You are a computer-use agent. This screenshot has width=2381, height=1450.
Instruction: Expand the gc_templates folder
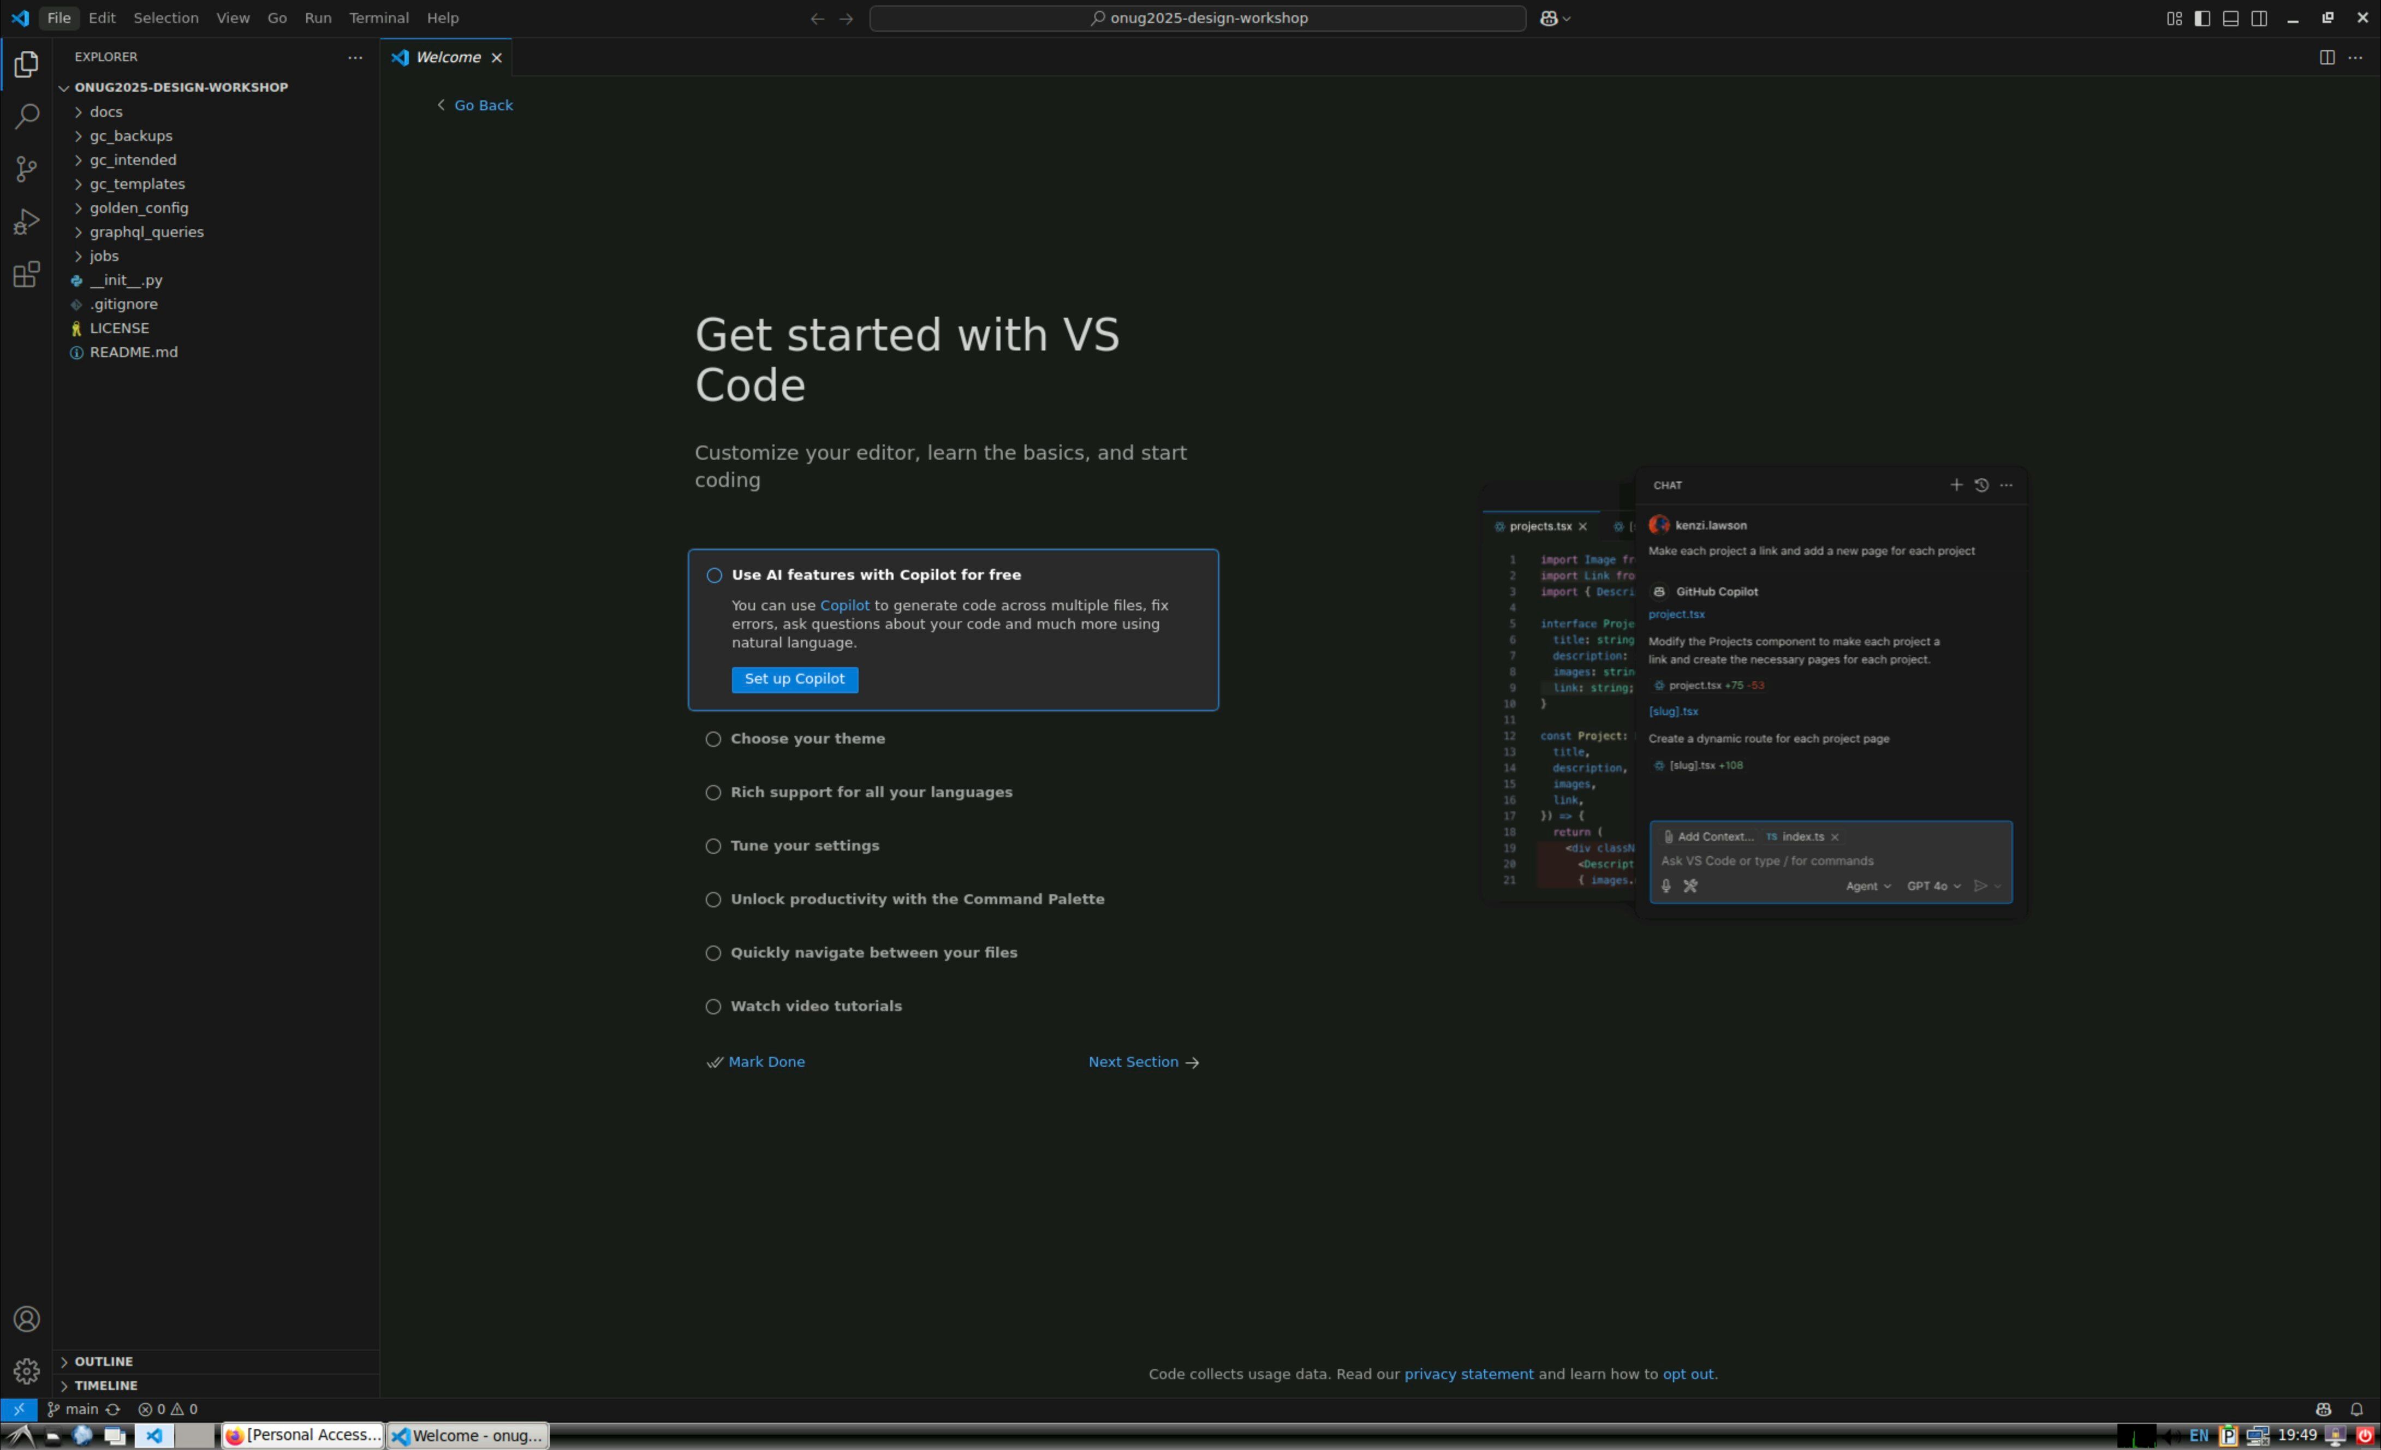(136, 183)
